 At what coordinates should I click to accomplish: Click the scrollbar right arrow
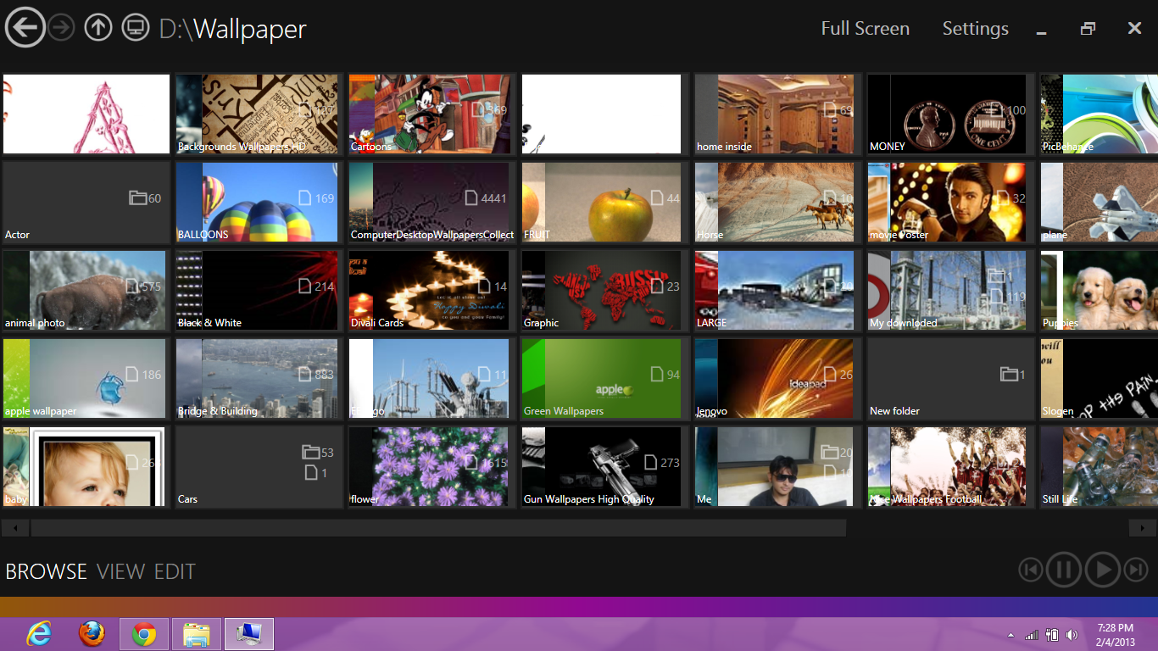point(1144,528)
